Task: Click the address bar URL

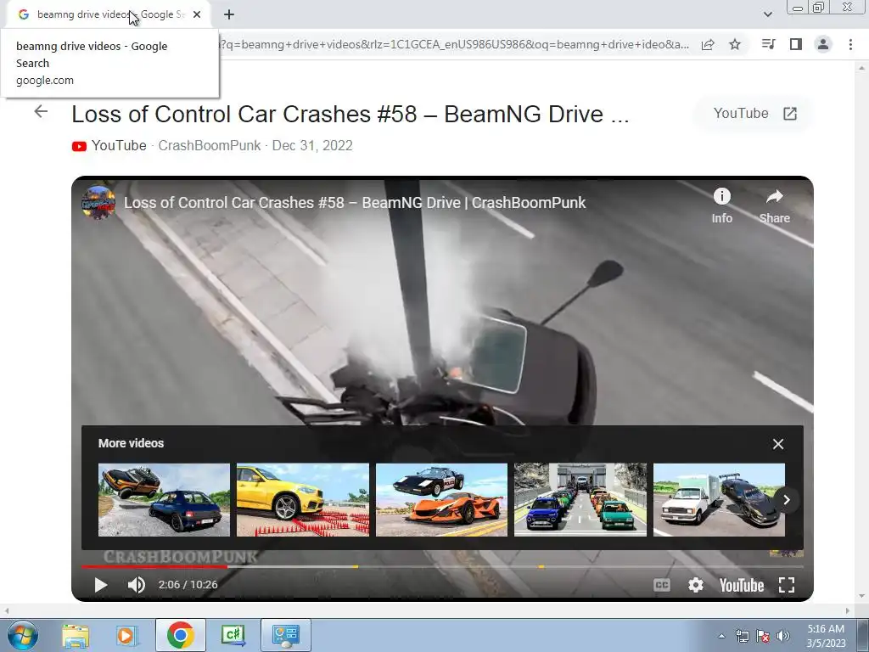Action: tap(455, 44)
